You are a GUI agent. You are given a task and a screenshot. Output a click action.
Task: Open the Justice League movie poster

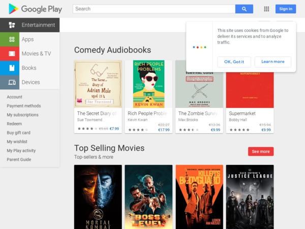(x=250, y=196)
